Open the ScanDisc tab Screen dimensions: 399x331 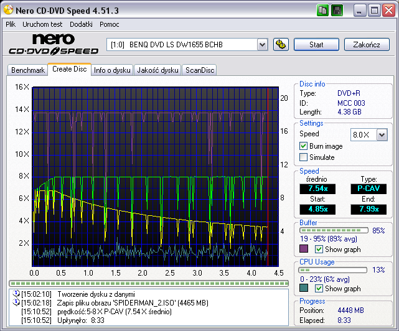199,70
